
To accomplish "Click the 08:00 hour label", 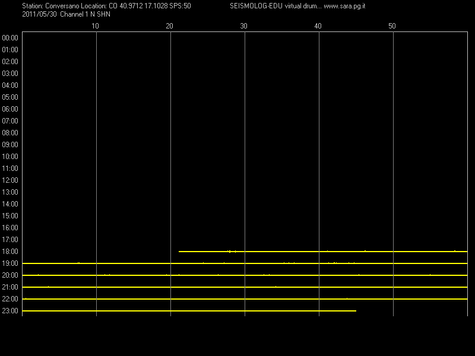I will (10, 132).
